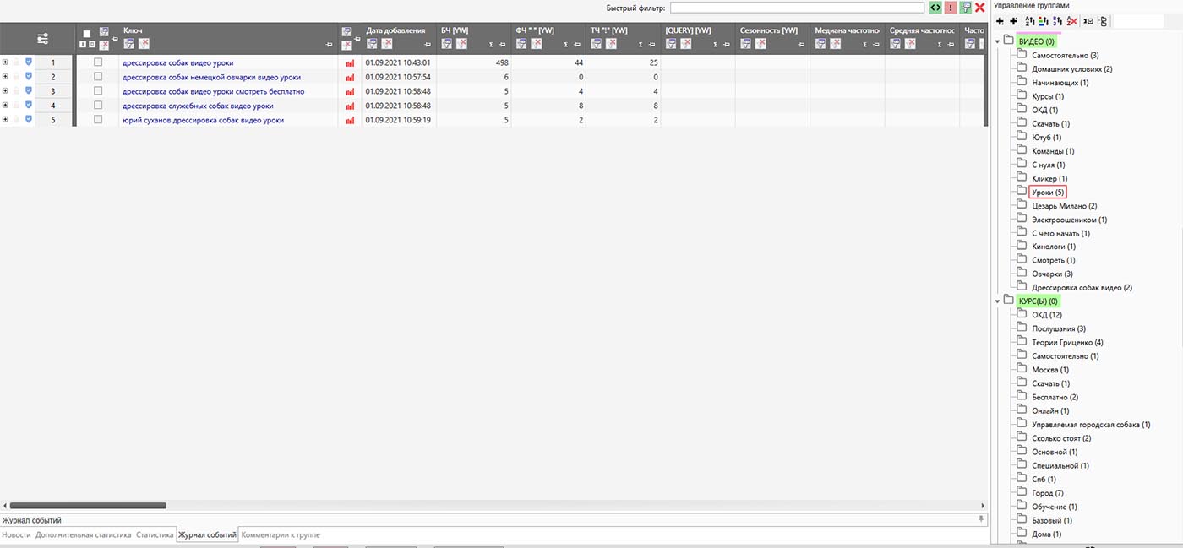This screenshot has width=1183, height=548.
Task: Select the Кликер (1) group
Action: point(1049,178)
